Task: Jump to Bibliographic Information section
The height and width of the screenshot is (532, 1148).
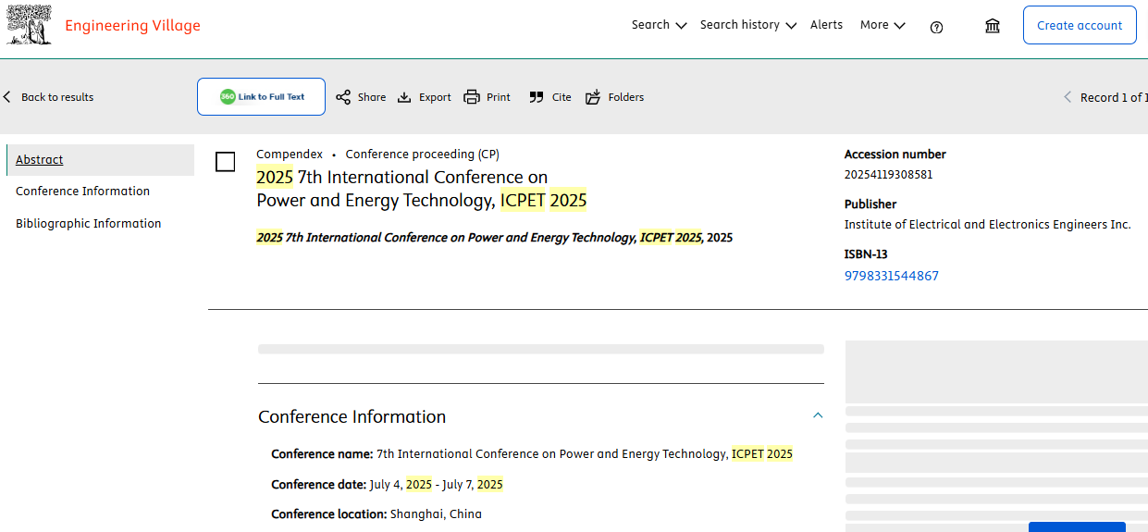Action: point(88,223)
